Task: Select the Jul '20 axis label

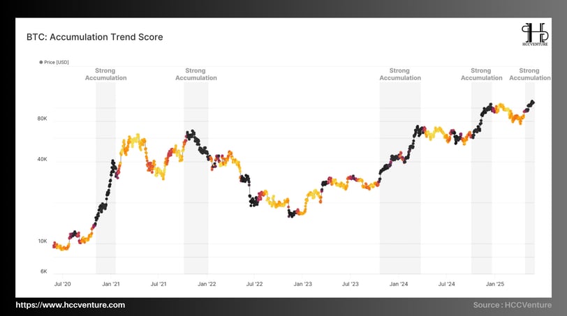Action: [63, 284]
